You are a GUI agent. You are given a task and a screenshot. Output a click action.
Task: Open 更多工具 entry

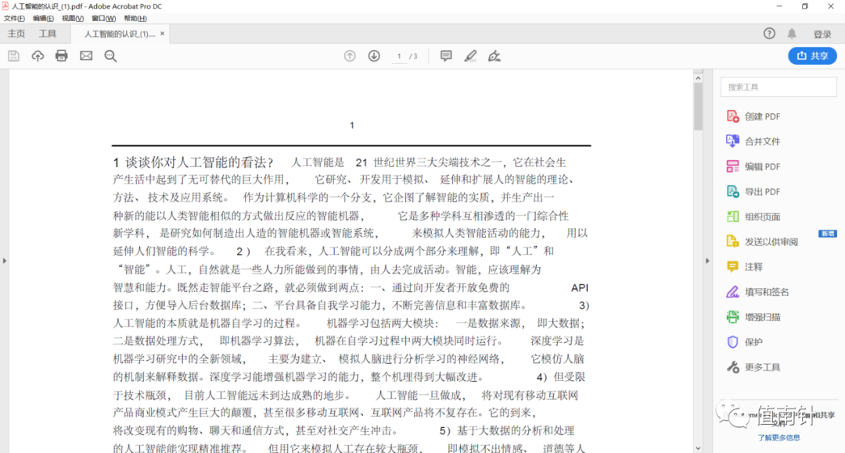pos(753,367)
